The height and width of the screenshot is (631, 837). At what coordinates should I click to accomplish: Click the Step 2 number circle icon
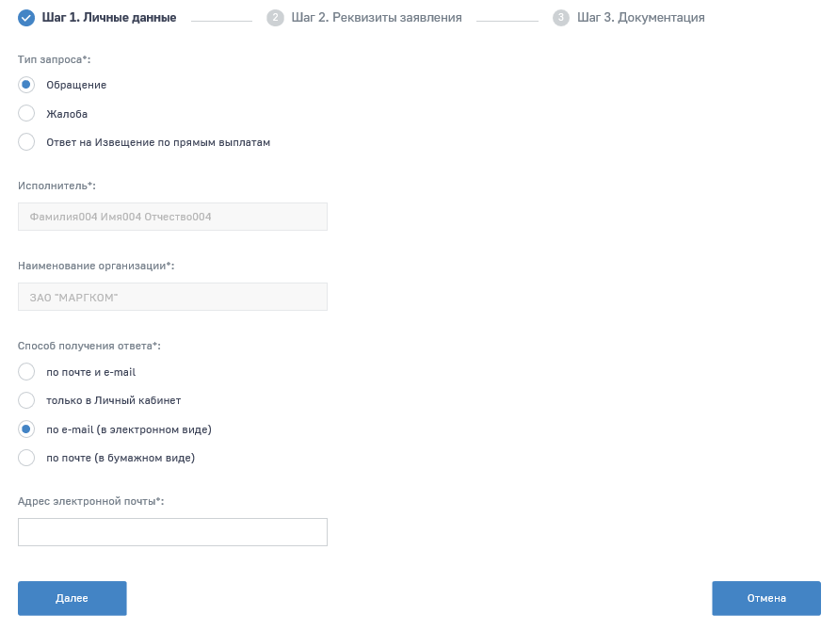pyautogui.click(x=275, y=17)
